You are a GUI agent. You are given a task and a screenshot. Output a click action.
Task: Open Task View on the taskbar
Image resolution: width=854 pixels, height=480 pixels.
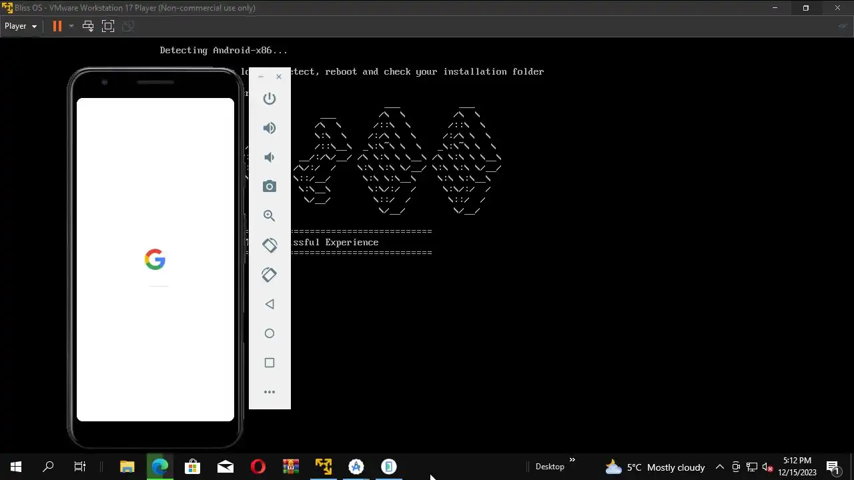(80, 467)
